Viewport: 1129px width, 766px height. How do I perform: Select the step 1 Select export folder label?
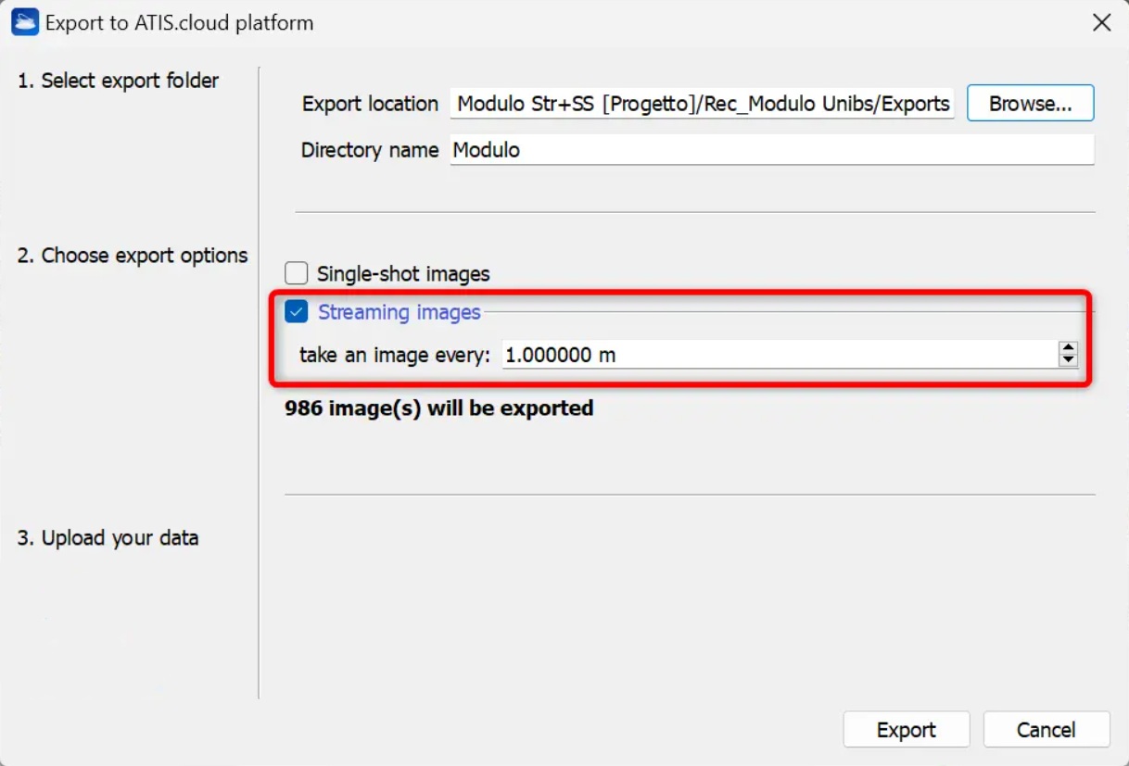pyautogui.click(x=118, y=81)
